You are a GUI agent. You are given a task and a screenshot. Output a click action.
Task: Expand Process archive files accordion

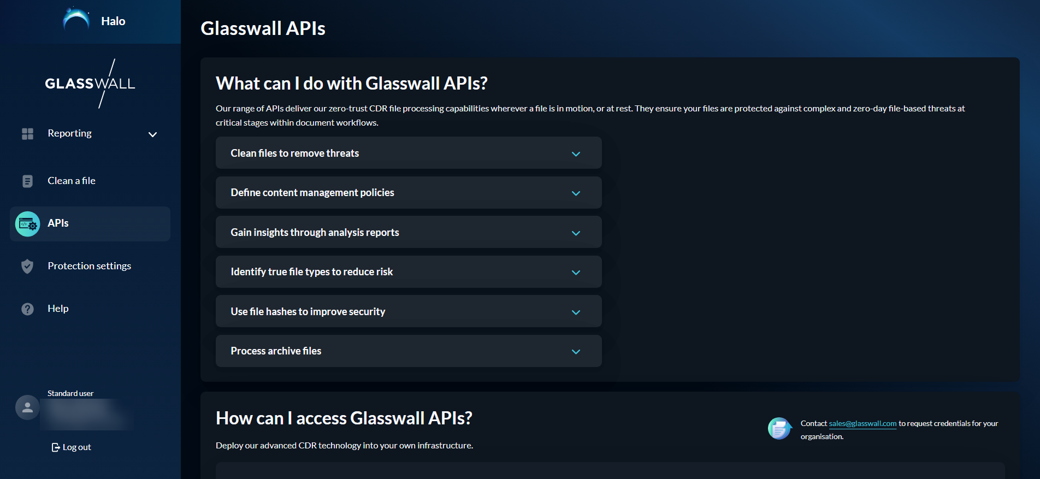click(576, 352)
